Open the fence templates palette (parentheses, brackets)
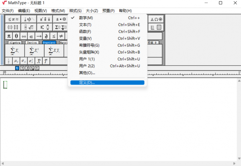Image resolution: width=241 pixels, height=166 pixels. pyautogui.click(x=13, y=27)
